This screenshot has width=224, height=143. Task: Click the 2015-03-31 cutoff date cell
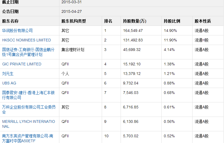pos(72,2)
